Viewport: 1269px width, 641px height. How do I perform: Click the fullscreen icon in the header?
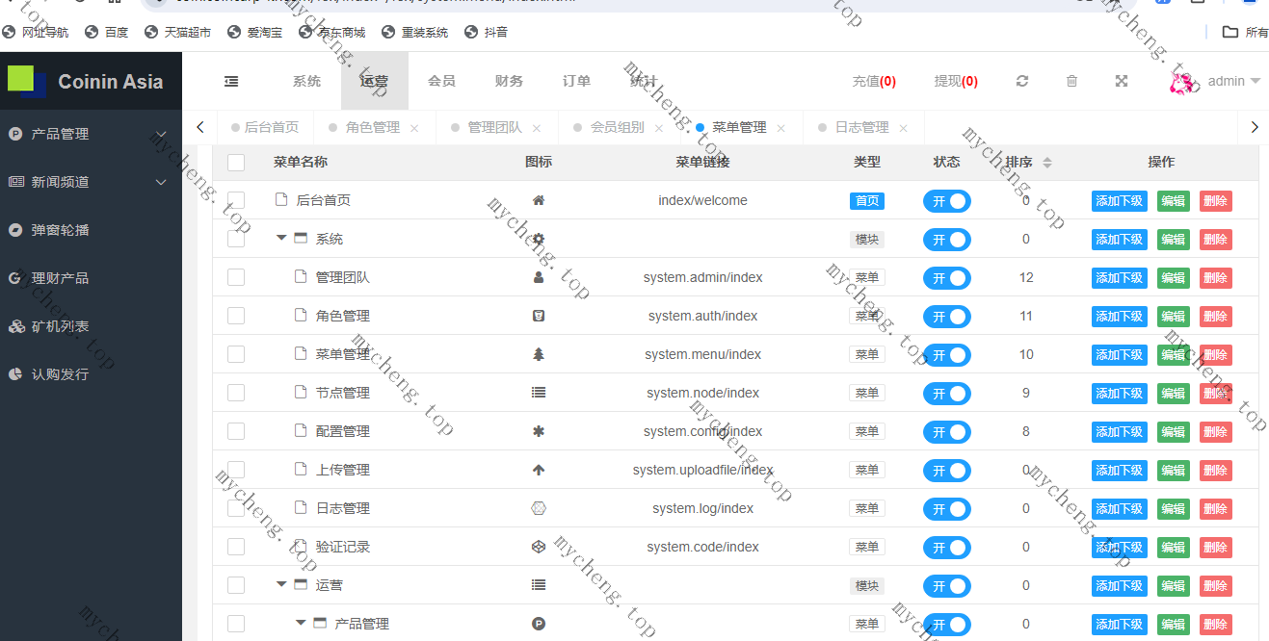(1122, 81)
